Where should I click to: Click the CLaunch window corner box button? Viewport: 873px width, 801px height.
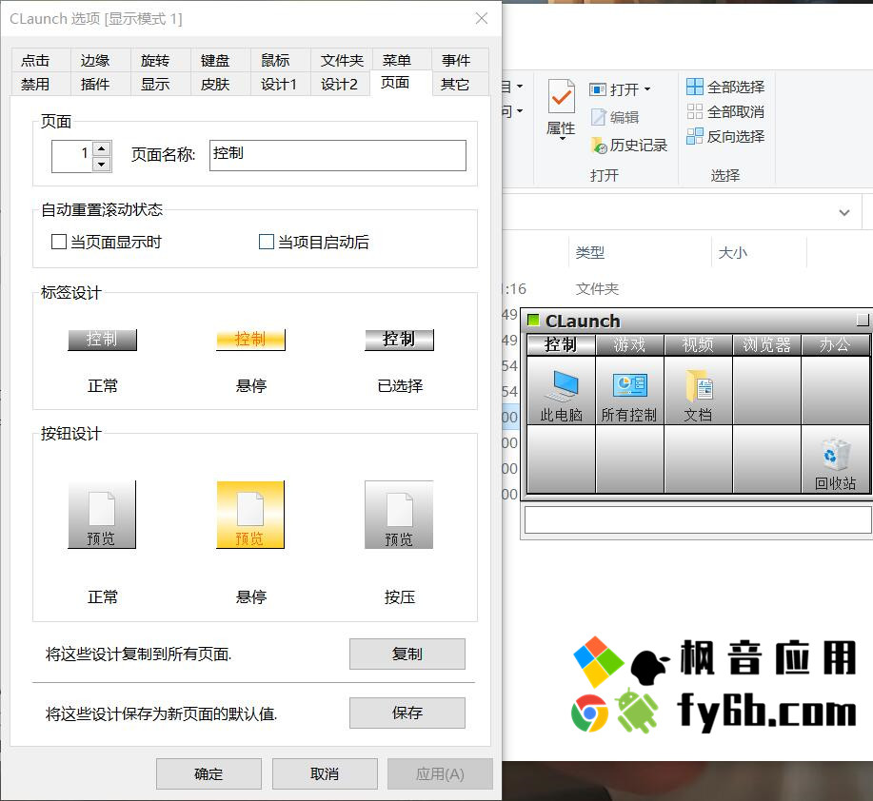click(863, 320)
